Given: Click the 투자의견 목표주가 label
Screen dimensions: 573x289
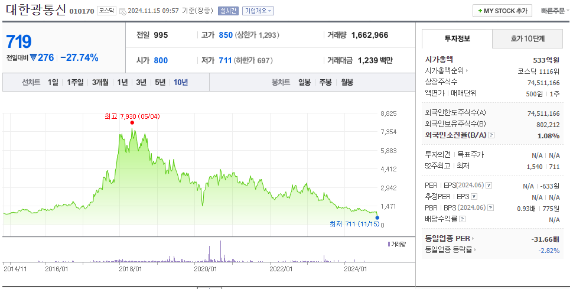Looking at the screenshot, I should click(x=454, y=155).
